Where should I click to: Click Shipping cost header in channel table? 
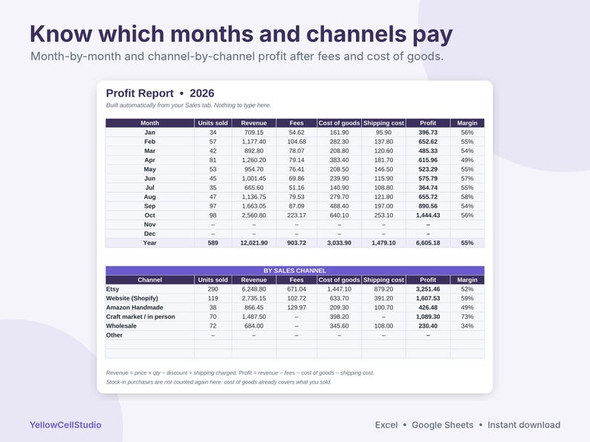click(383, 280)
